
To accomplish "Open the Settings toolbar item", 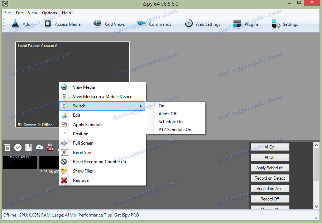I will tap(285, 24).
